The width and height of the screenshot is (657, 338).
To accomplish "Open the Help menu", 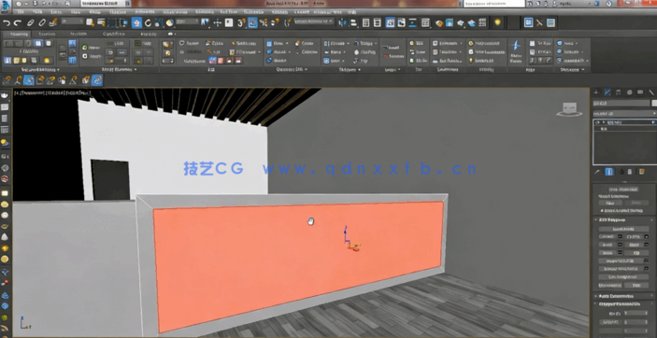I will pos(351,12).
